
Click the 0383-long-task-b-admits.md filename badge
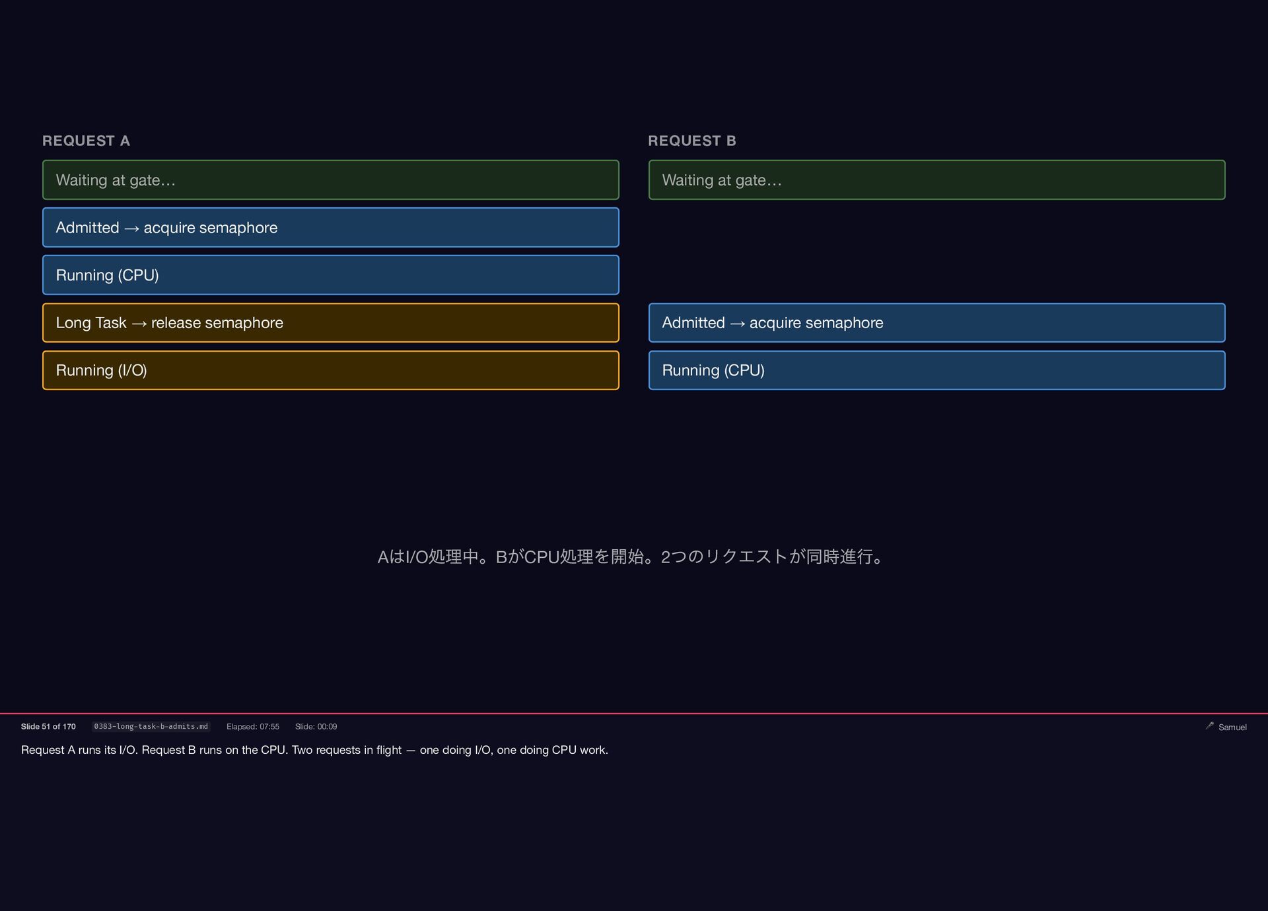(151, 726)
